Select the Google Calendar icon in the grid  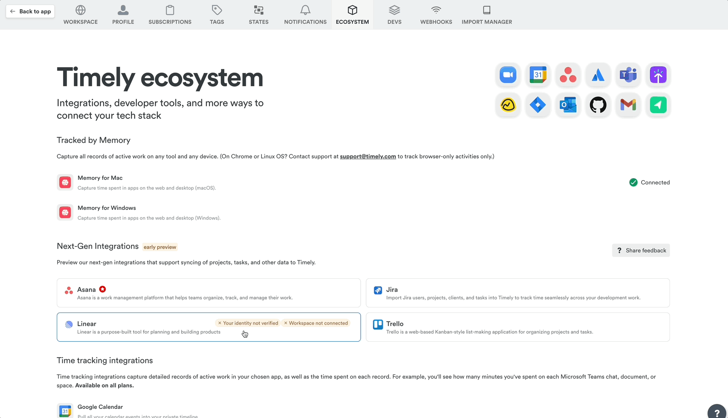(538, 75)
